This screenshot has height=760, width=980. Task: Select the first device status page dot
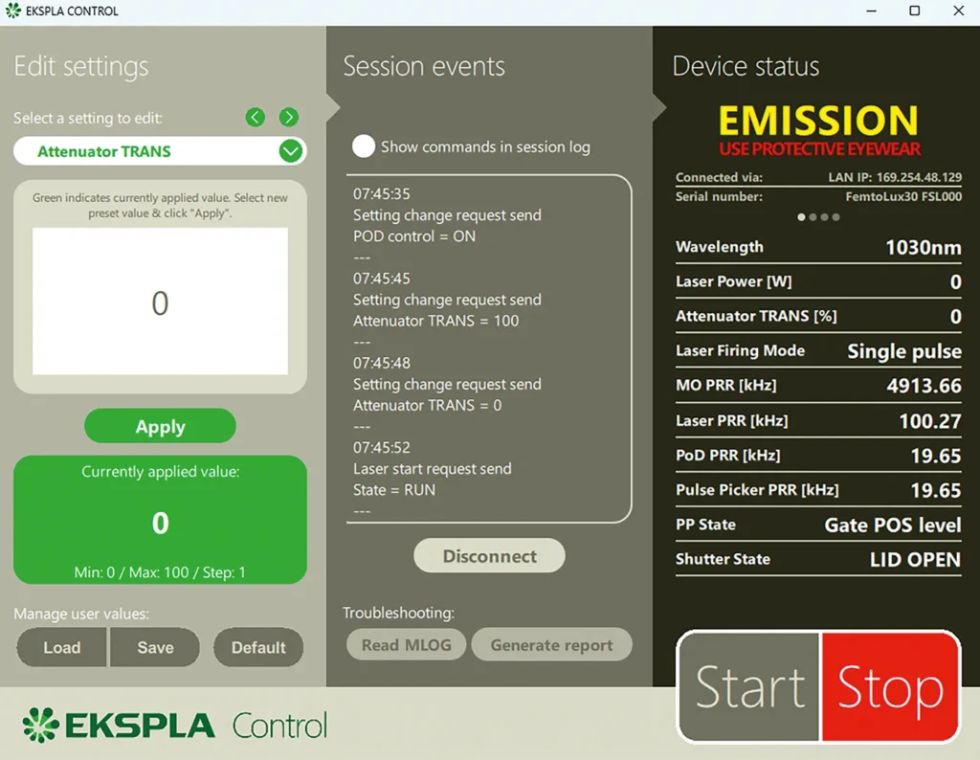tap(801, 217)
